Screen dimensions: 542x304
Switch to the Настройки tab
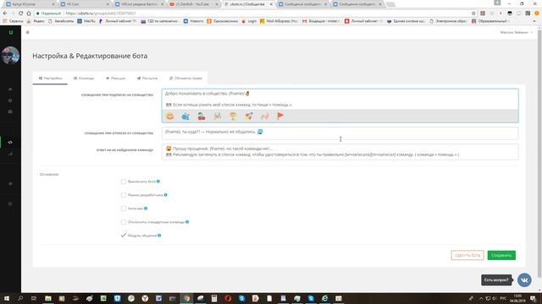point(51,79)
